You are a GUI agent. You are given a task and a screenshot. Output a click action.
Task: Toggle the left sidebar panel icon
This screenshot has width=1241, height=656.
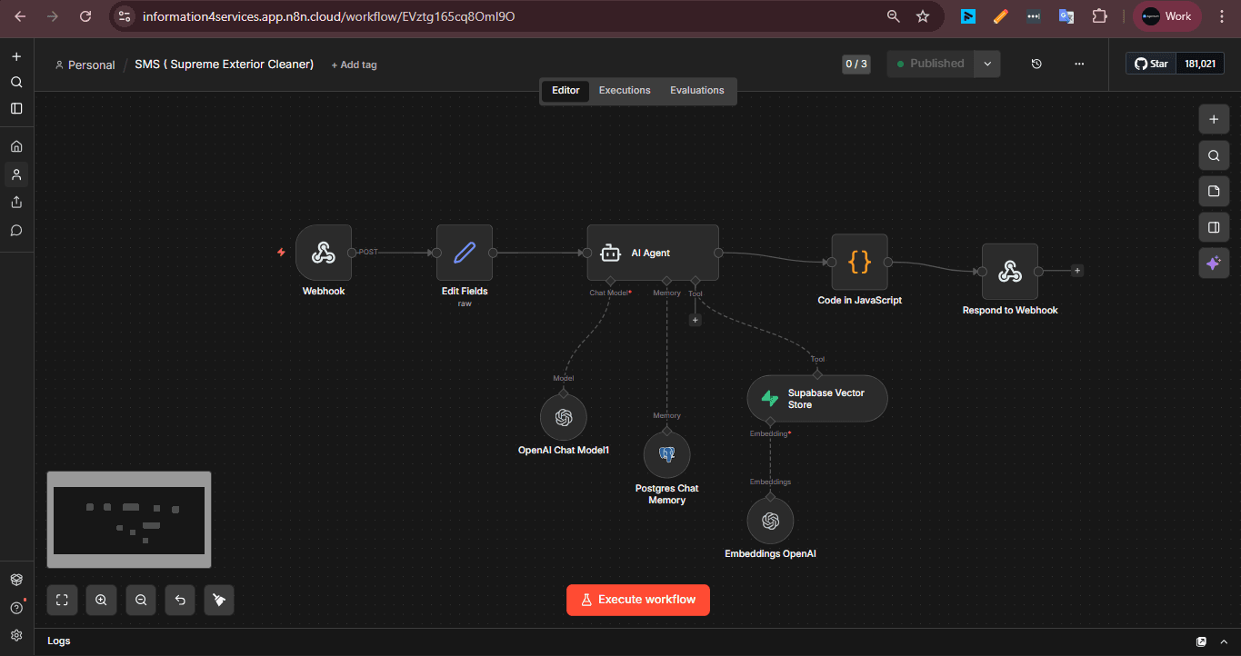(x=16, y=108)
